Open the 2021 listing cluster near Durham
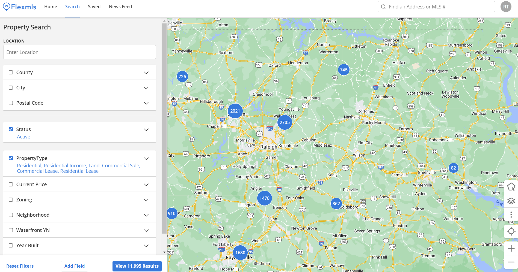 click(235, 111)
